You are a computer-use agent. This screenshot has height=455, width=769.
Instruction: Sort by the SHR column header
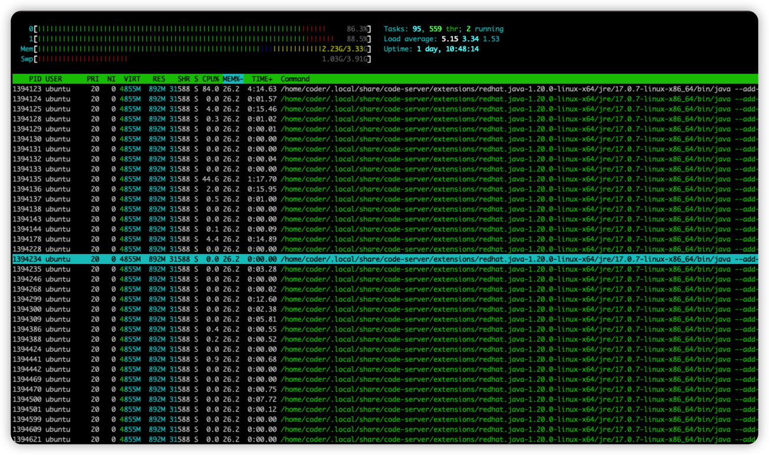[183, 79]
